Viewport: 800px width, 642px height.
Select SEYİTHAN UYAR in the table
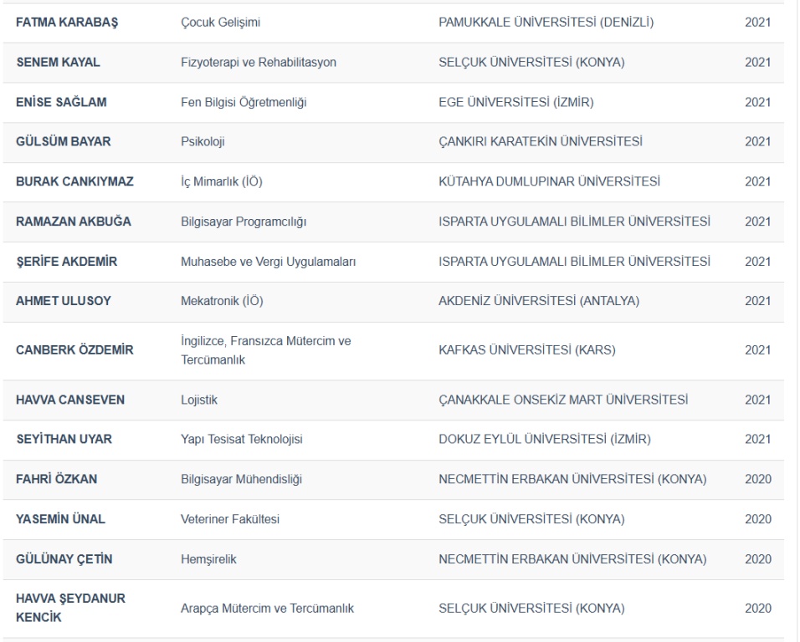pos(64,439)
